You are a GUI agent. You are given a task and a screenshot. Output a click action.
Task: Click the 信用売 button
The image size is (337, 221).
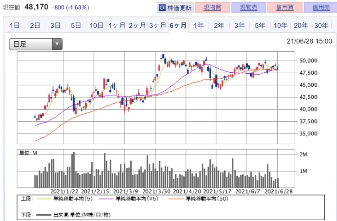(x=321, y=8)
